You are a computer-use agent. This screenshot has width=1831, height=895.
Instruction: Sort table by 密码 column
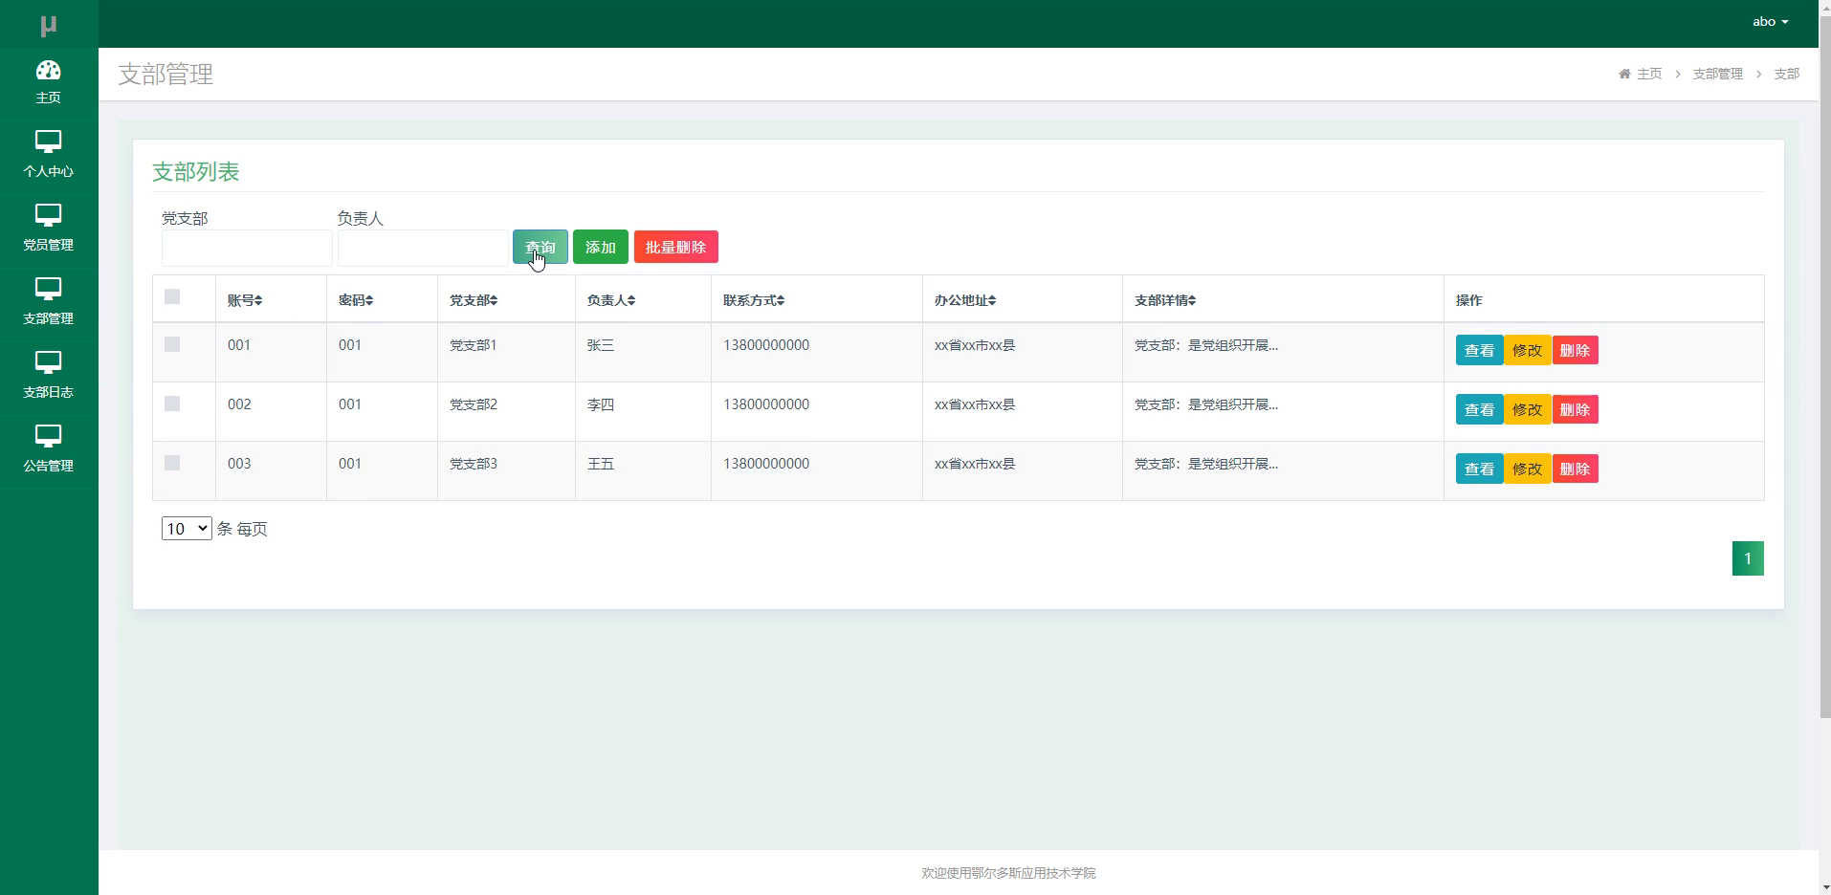click(356, 300)
